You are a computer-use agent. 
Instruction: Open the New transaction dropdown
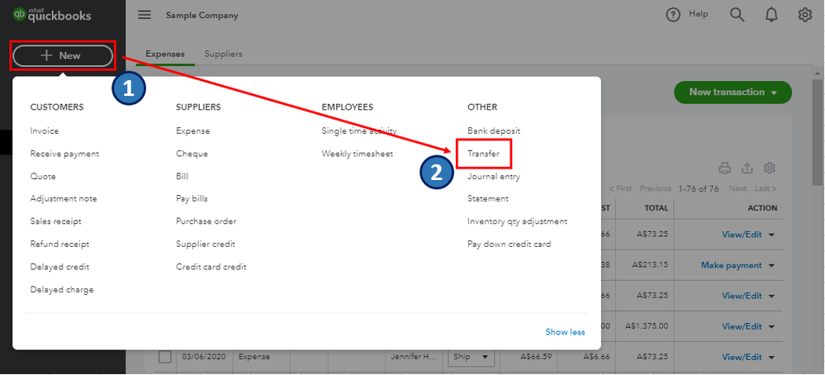733,92
